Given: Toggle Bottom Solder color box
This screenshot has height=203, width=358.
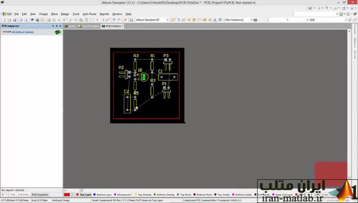Looking at the screenshot, I should (233, 195).
